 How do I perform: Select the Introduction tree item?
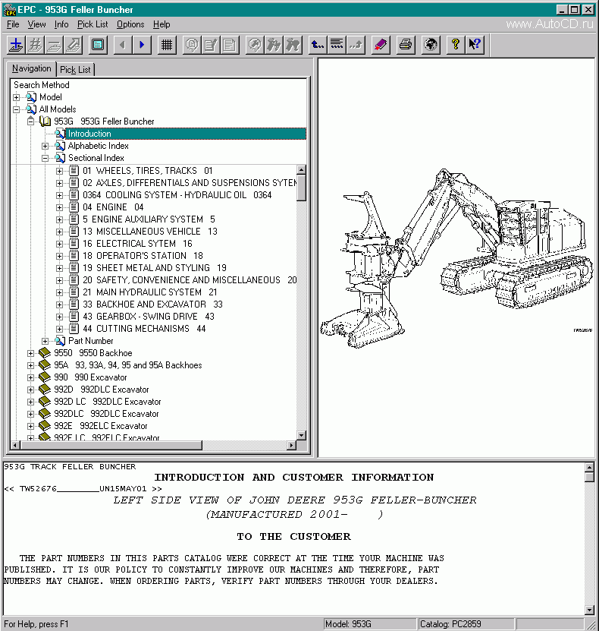[187, 134]
